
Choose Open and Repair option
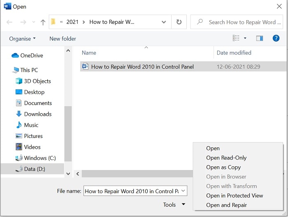(x=226, y=205)
